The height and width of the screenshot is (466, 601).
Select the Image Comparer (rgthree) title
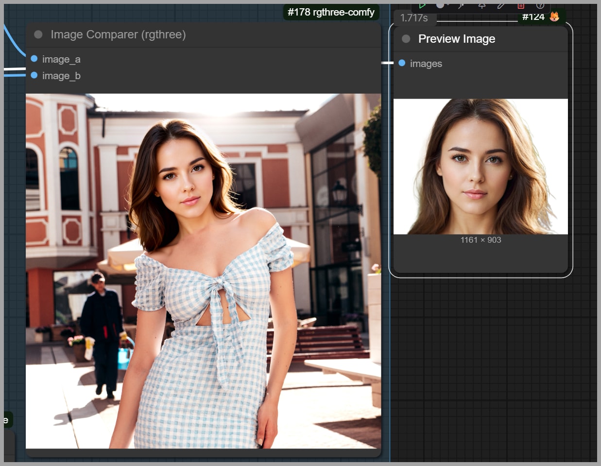coord(118,34)
